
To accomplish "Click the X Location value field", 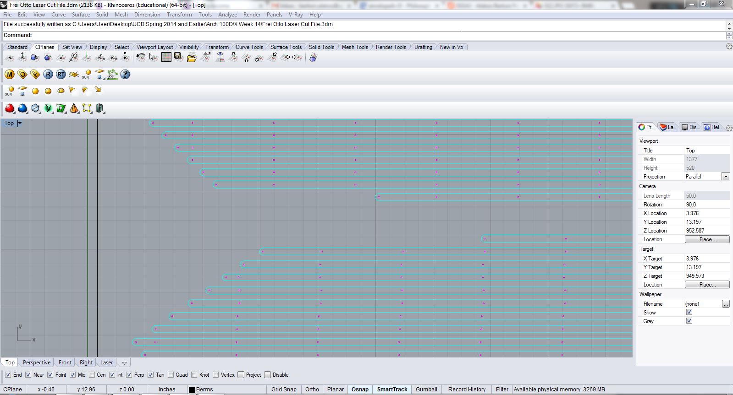I will click(706, 213).
